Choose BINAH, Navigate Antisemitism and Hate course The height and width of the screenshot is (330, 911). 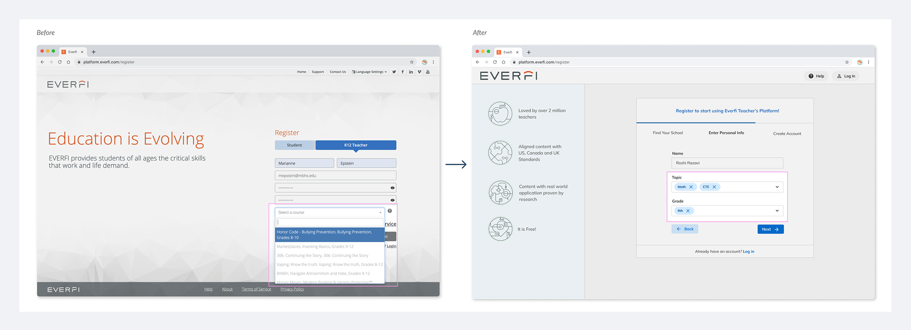330,274
